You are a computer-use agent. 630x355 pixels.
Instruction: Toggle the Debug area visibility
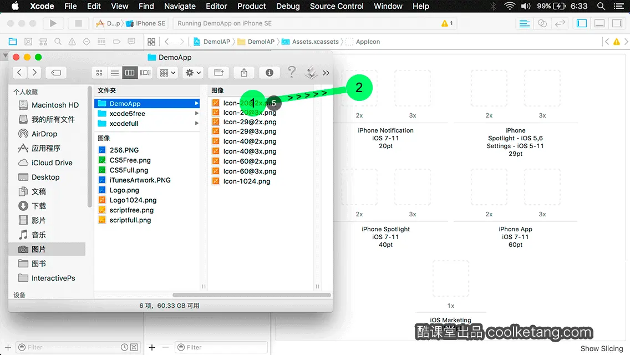(x=599, y=23)
